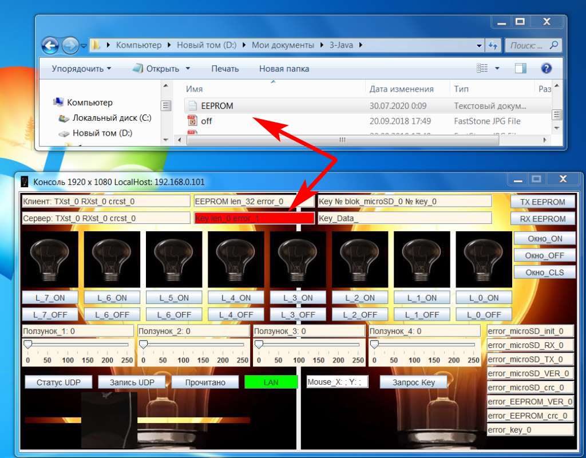Switch on lamp L_3_ON

tap(298, 298)
